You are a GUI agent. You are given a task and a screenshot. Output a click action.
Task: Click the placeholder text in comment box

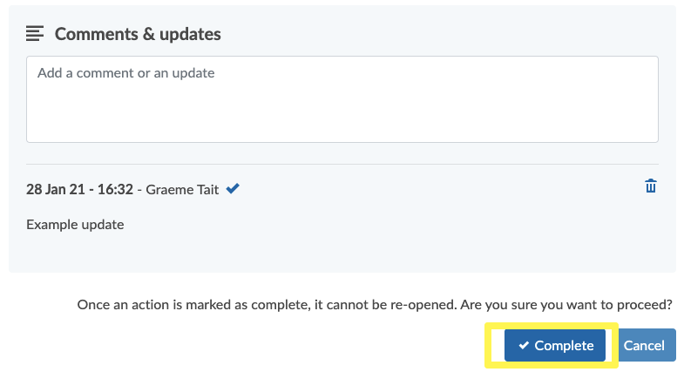pos(125,73)
